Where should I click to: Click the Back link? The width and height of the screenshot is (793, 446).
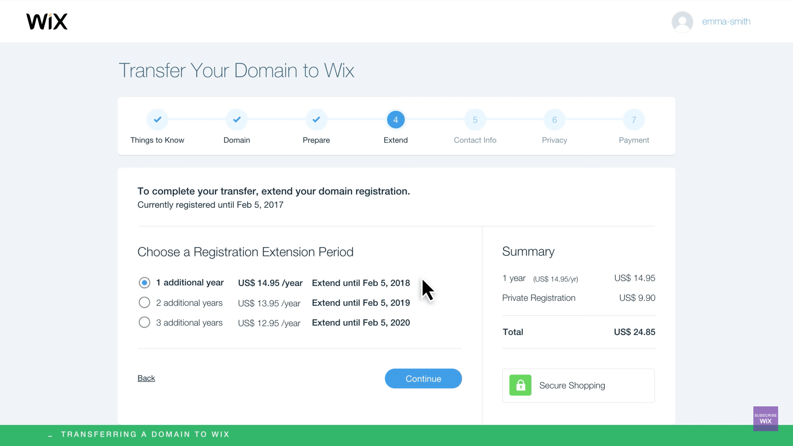pos(146,378)
